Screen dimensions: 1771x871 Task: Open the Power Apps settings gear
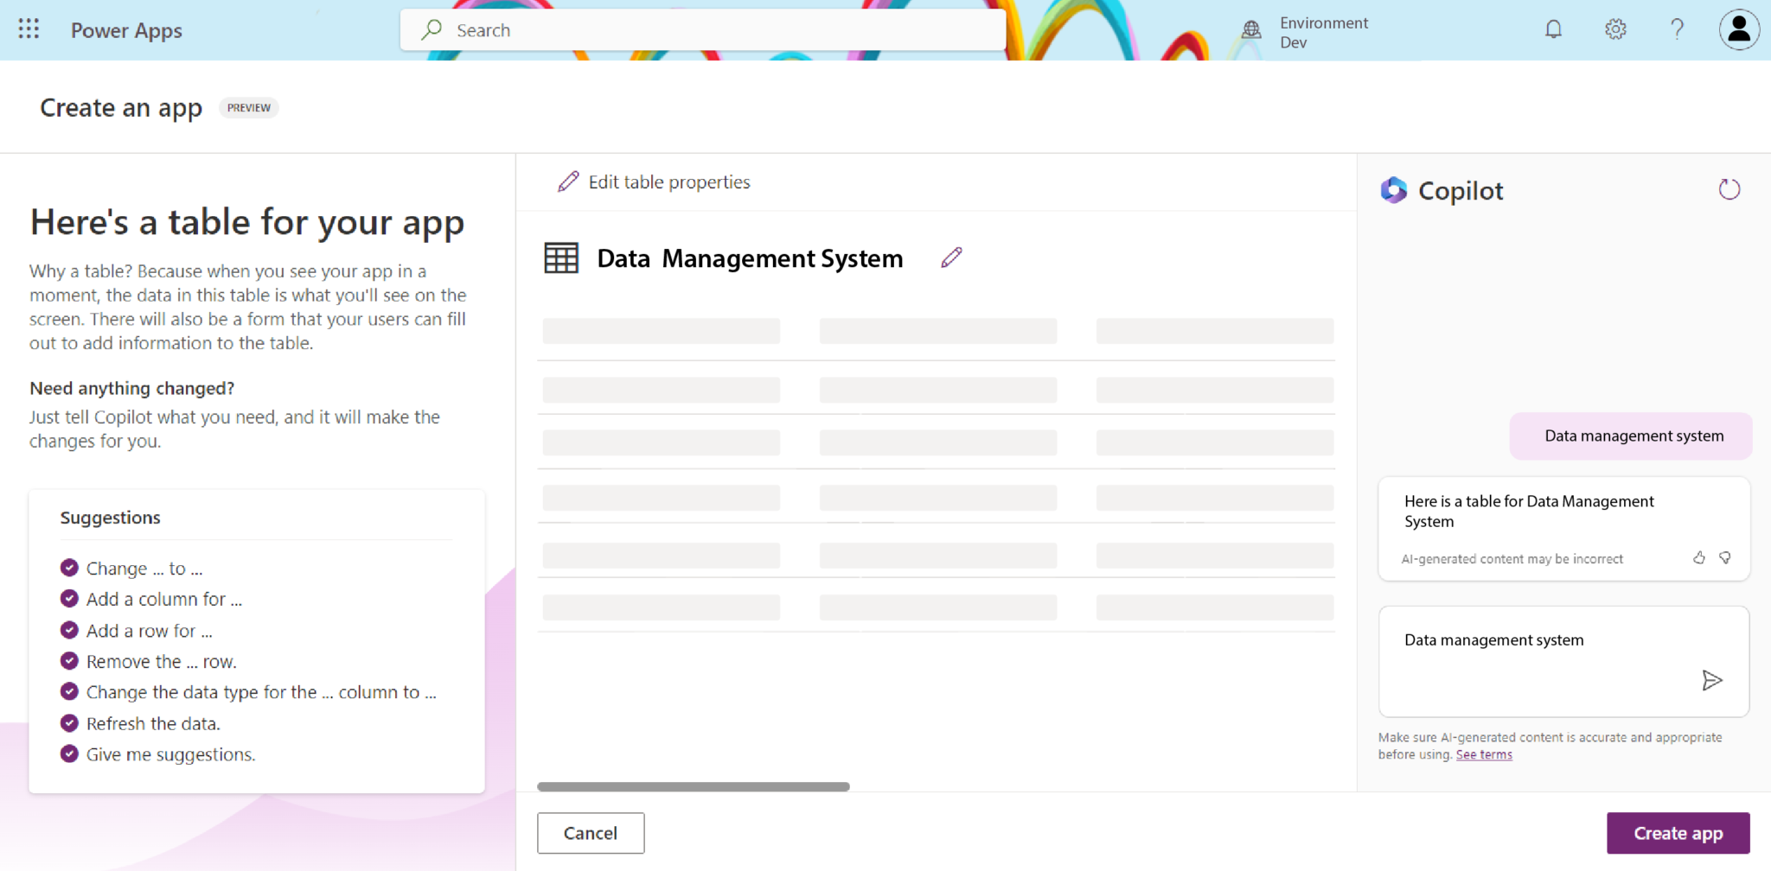tap(1614, 29)
